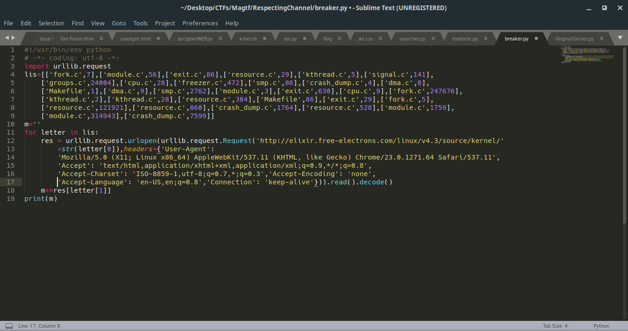Place cursor on 'import' keyword
Image resolution: width=628 pixels, height=331 pixels.
click(37, 66)
